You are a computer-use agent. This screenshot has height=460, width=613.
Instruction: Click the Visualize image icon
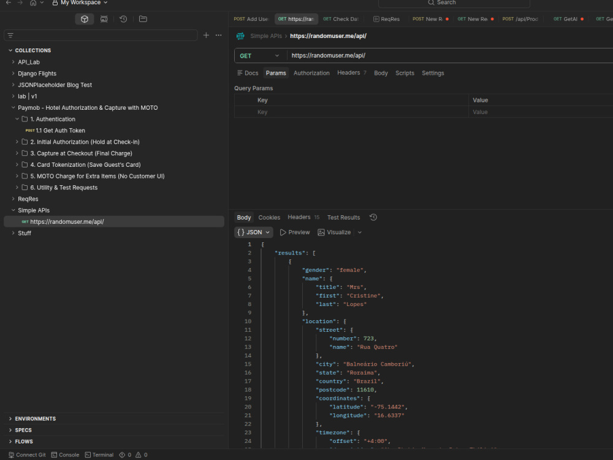point(321,232)
